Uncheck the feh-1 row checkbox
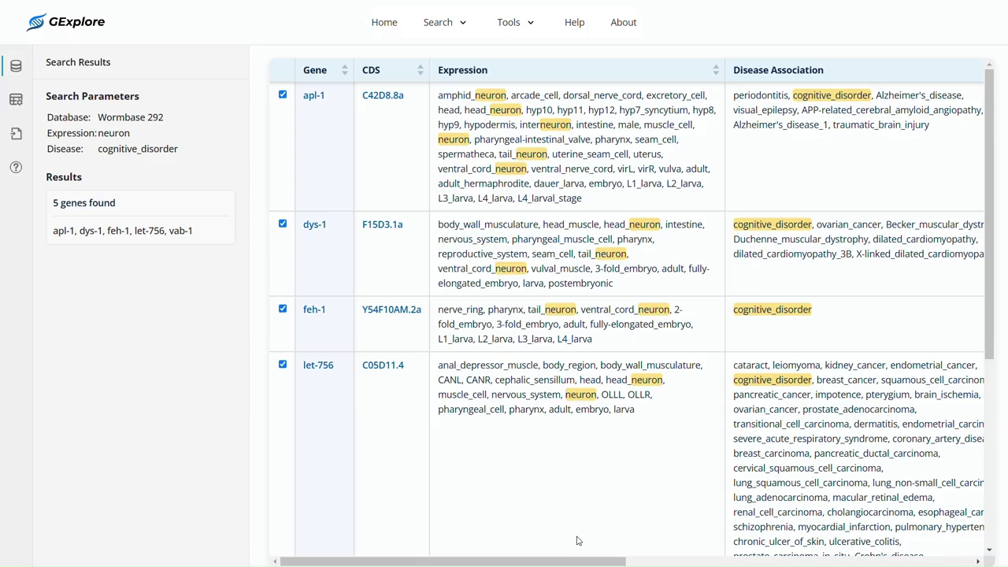The width and height of the screenshot is (1008, 567). 283,309
